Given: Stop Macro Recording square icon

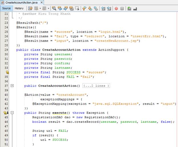Looking at the screenshot, I should (x=122, y=9).
